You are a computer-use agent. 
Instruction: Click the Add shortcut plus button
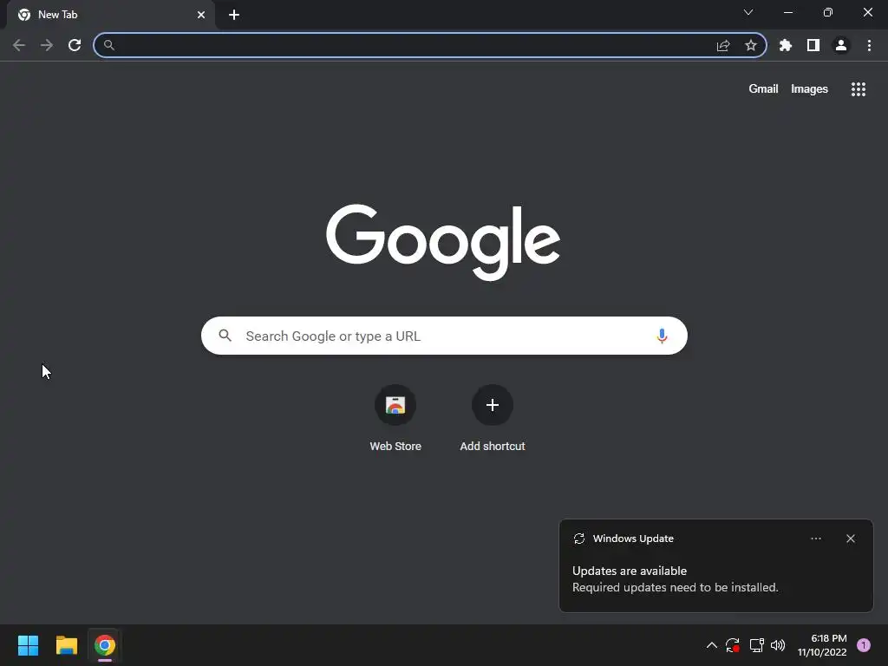pyautogui.click(x=493, y=405)
